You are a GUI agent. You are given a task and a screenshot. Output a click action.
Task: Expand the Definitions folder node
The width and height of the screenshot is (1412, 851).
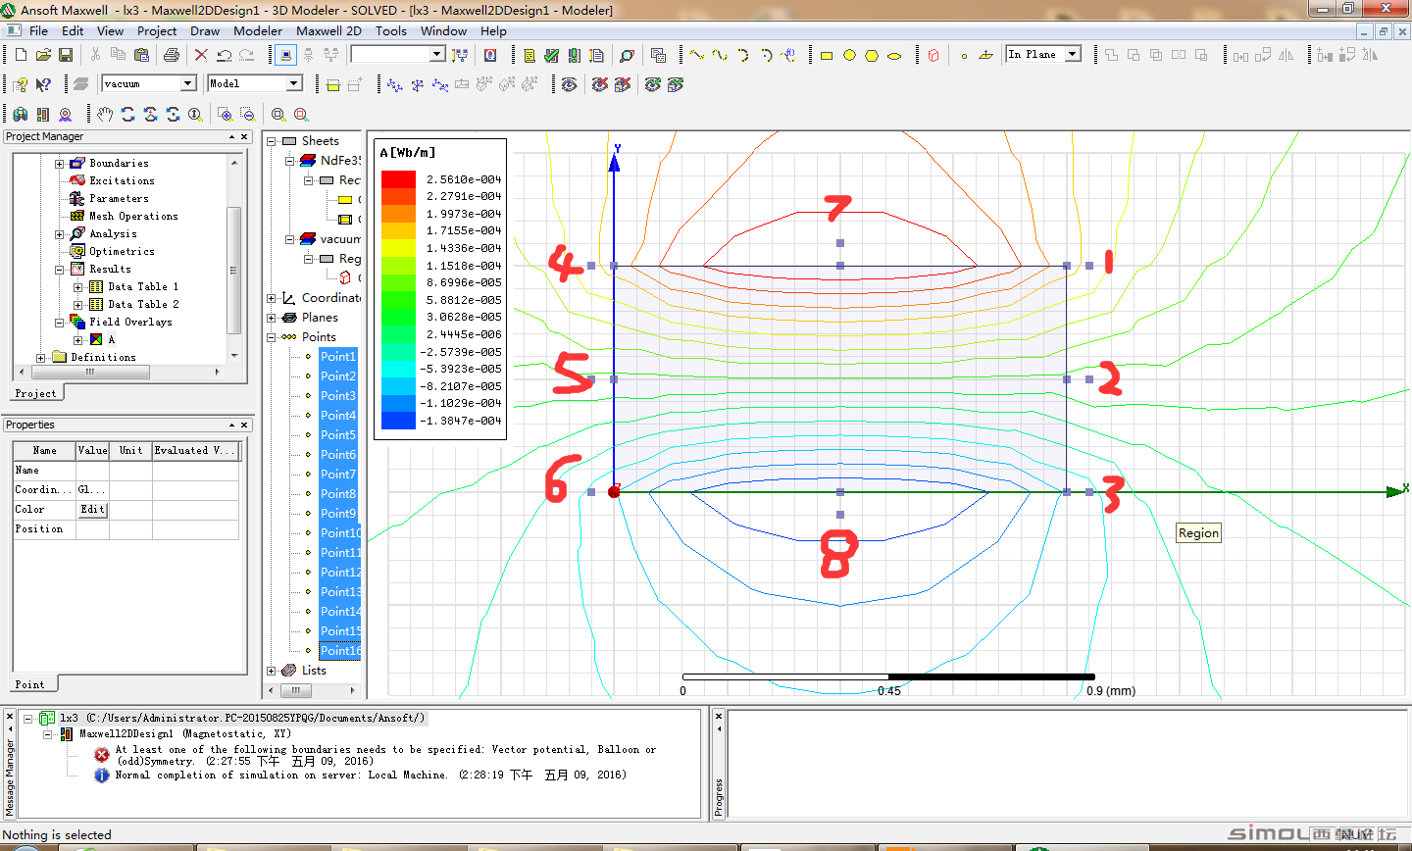[40, 358]
